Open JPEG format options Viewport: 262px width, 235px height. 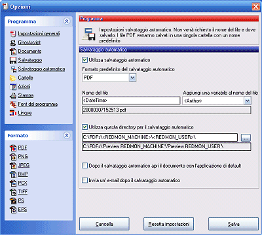pyautogui.click(x=24, y=165)
